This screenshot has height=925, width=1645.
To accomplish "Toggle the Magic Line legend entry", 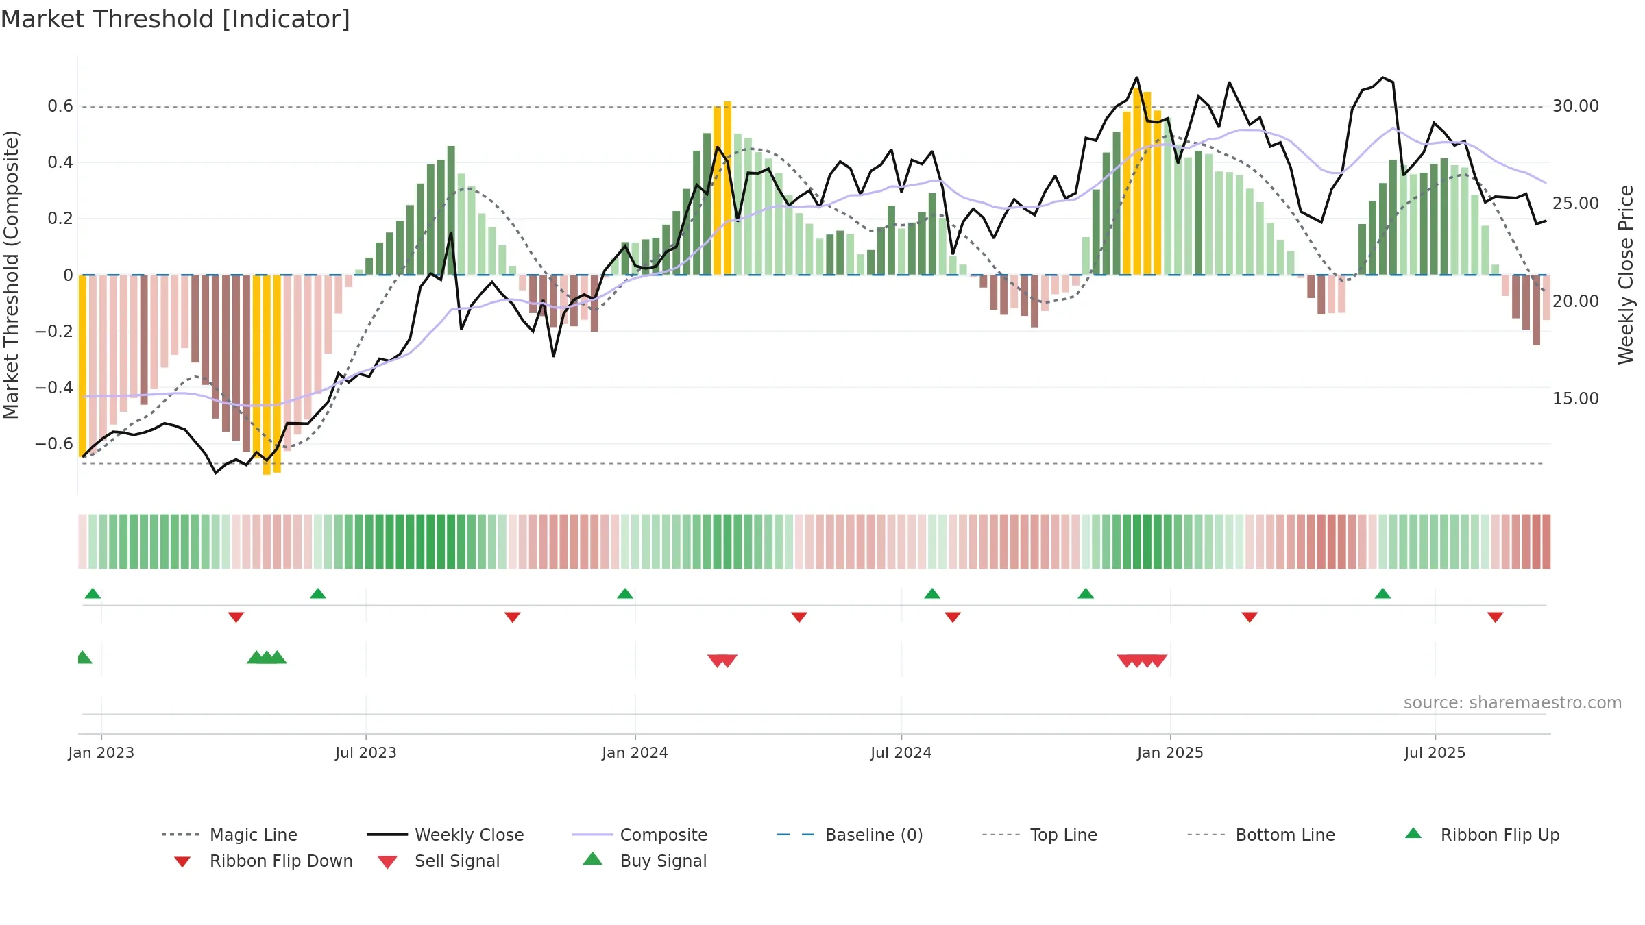I will point(230,835).
